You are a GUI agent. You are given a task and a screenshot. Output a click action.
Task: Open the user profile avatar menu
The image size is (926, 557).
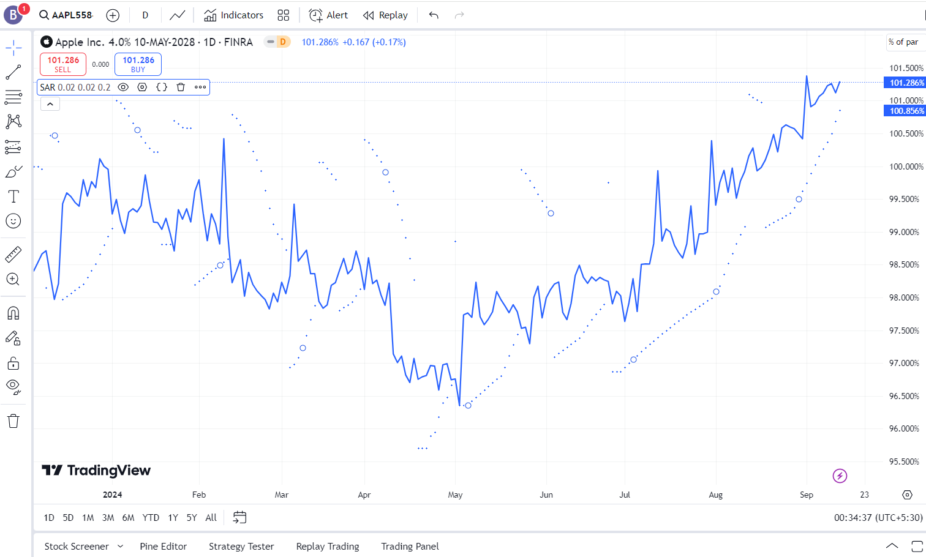(x=13, y=15)
